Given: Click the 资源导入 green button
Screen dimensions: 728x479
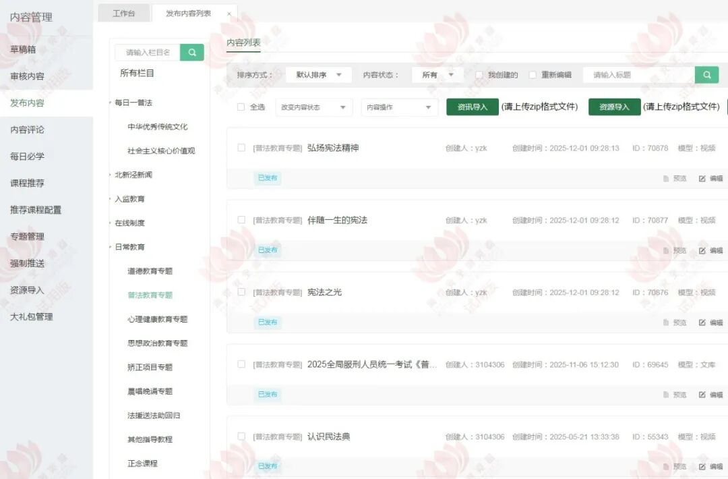Looking at the screenshot, I should click(x=614, y=107).
